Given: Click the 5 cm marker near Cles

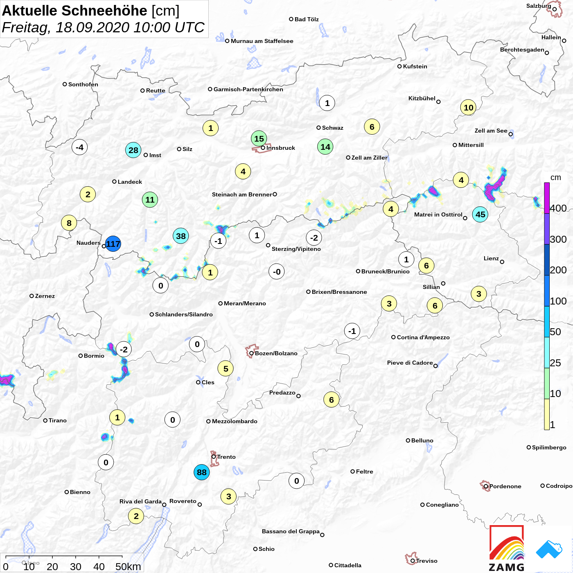Looking at the screenshot, I should coord(226,369).
